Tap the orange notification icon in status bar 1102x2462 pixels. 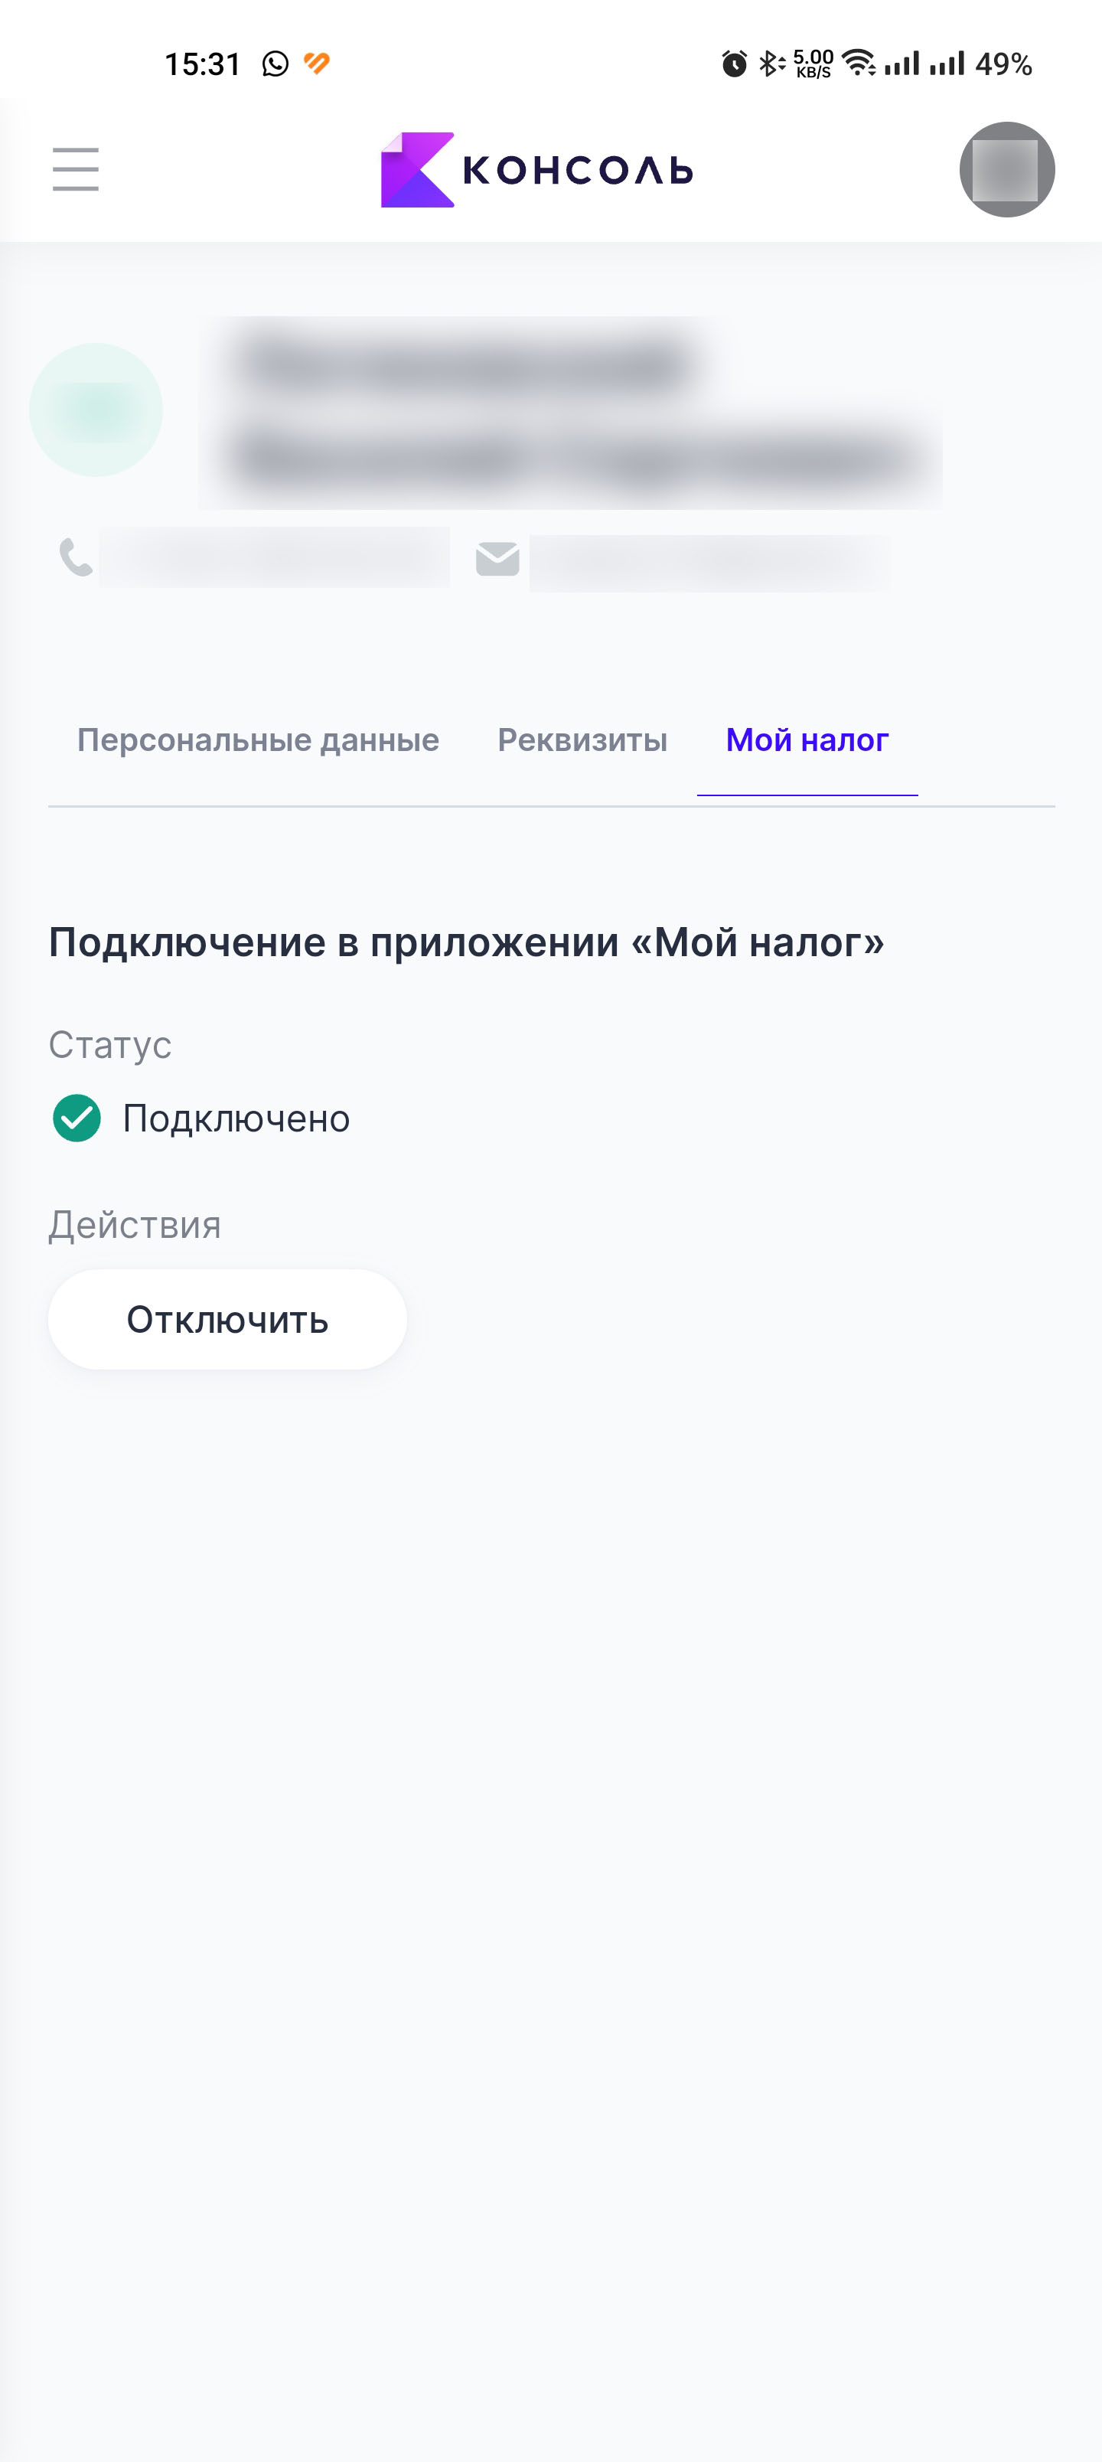pyautogui.click(x=316, y=63)
